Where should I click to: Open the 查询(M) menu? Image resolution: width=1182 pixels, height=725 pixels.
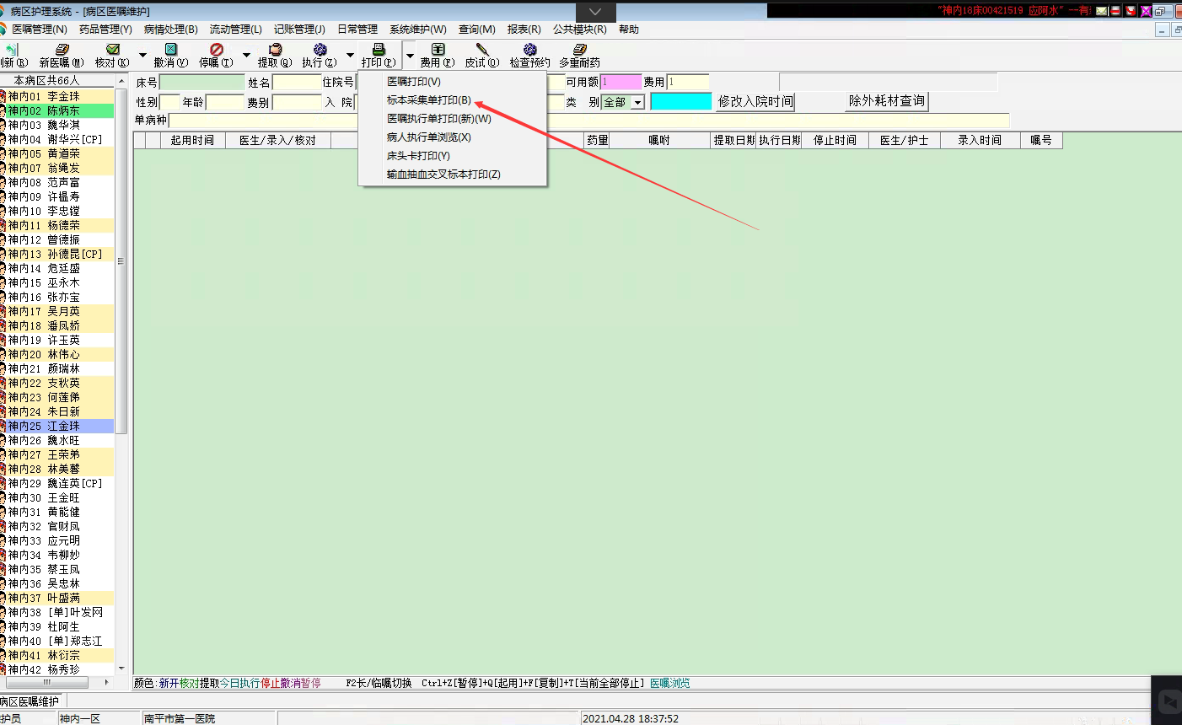coord(477,30)
